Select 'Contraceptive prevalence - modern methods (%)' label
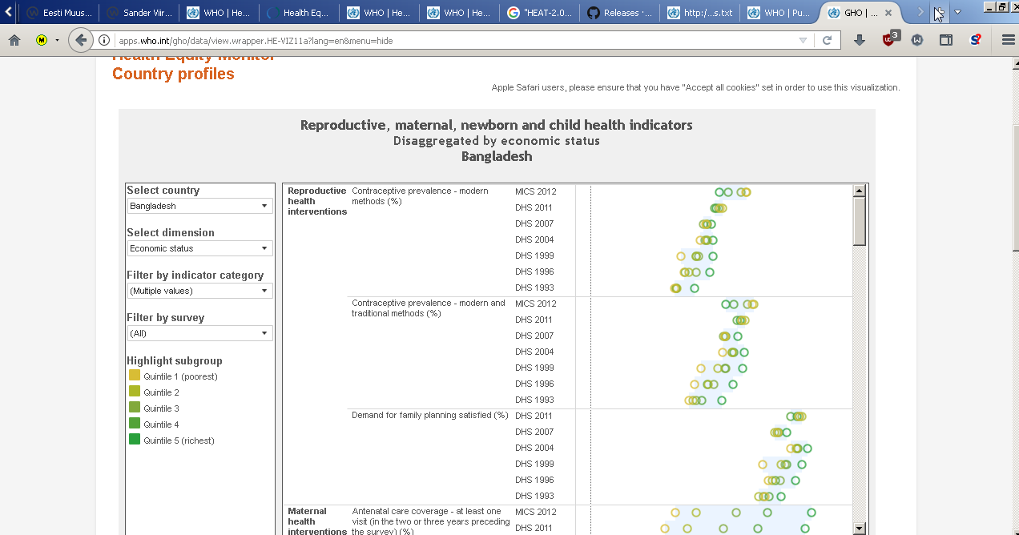The image size is (1019, 535). [420, 196]
